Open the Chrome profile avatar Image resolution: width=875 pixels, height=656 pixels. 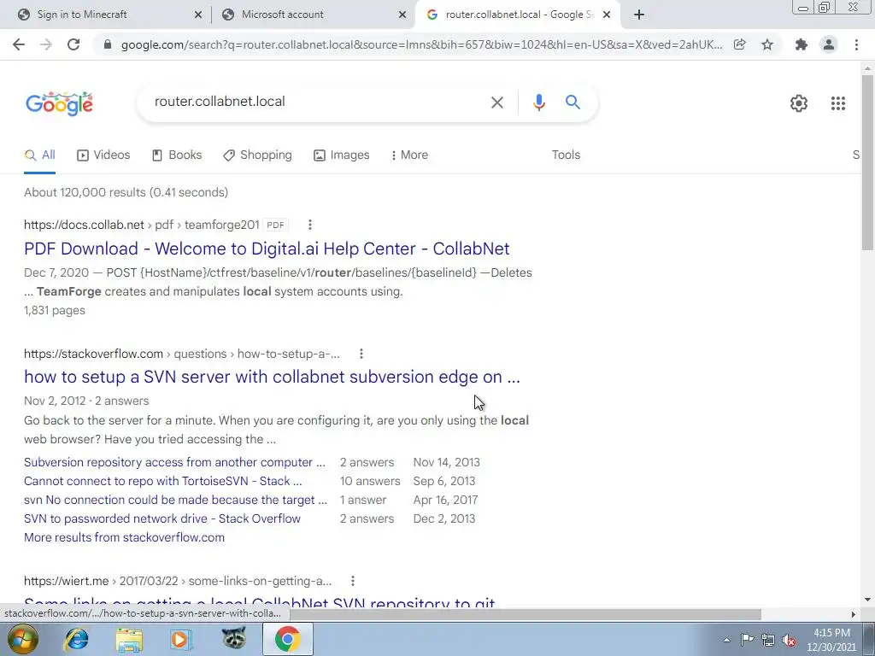point(829,44)
